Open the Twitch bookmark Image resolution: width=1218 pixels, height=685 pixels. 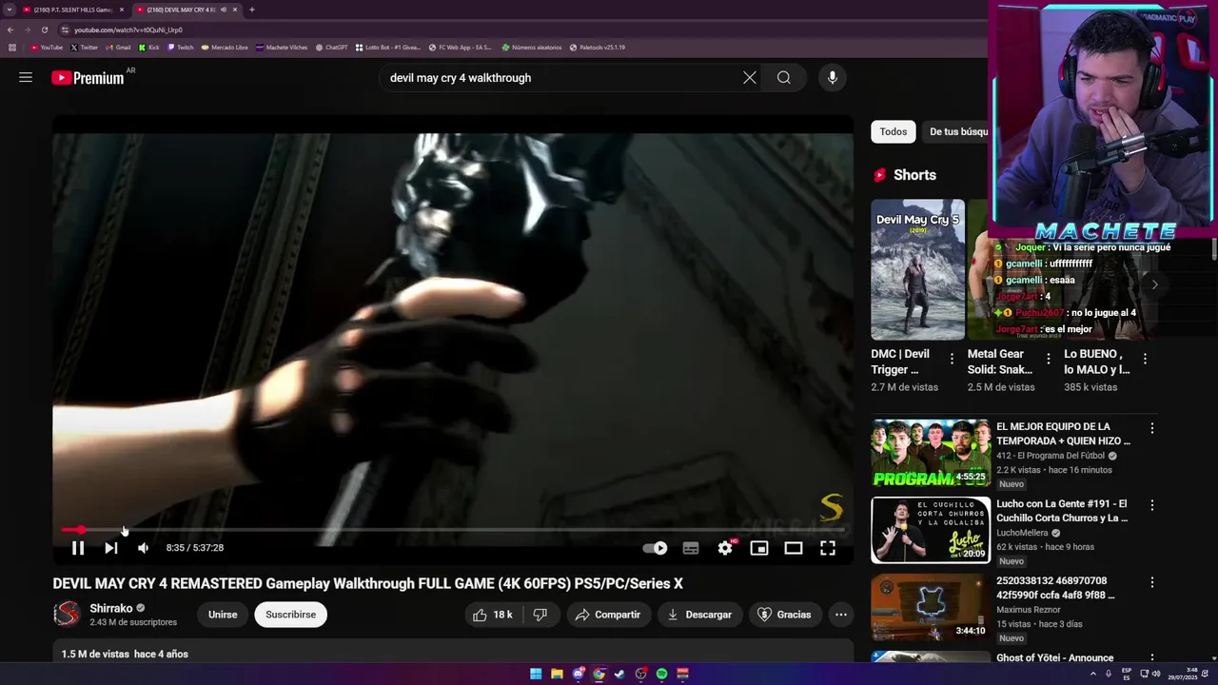(181, 47)
